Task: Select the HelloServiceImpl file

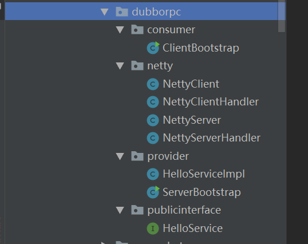Action: [x=204, y=174]
